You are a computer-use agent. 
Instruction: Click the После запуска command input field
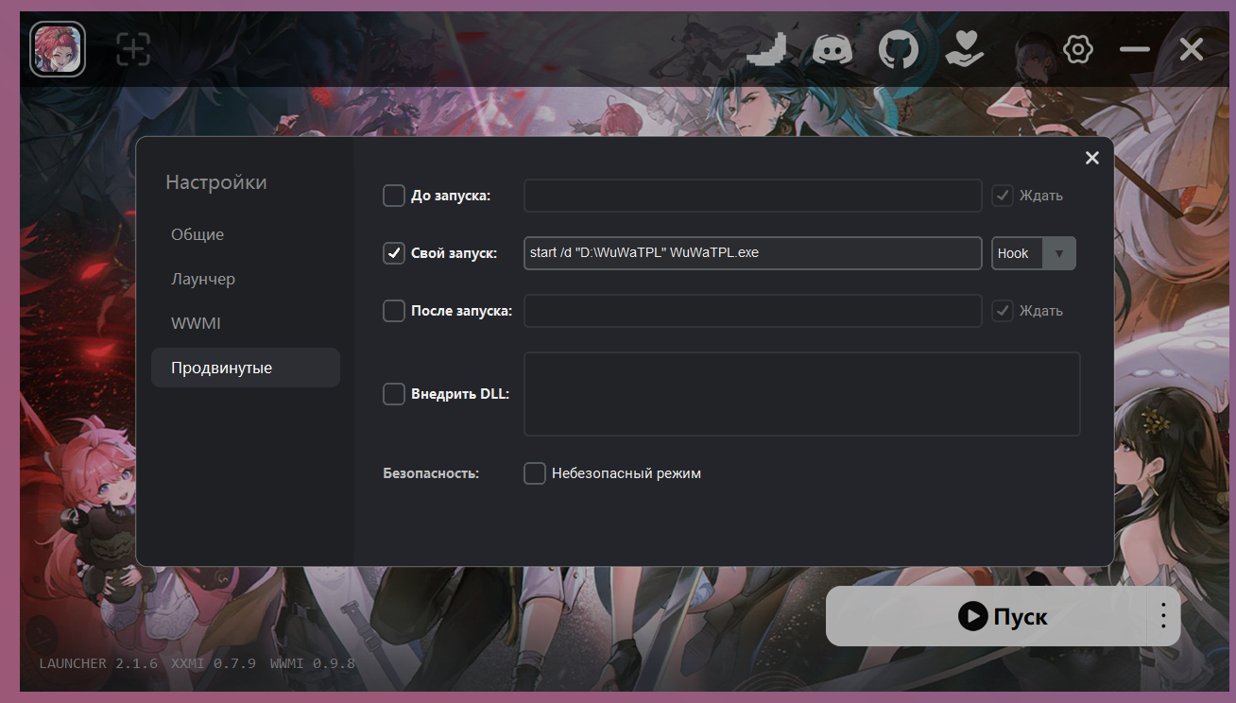click(753, 311)
